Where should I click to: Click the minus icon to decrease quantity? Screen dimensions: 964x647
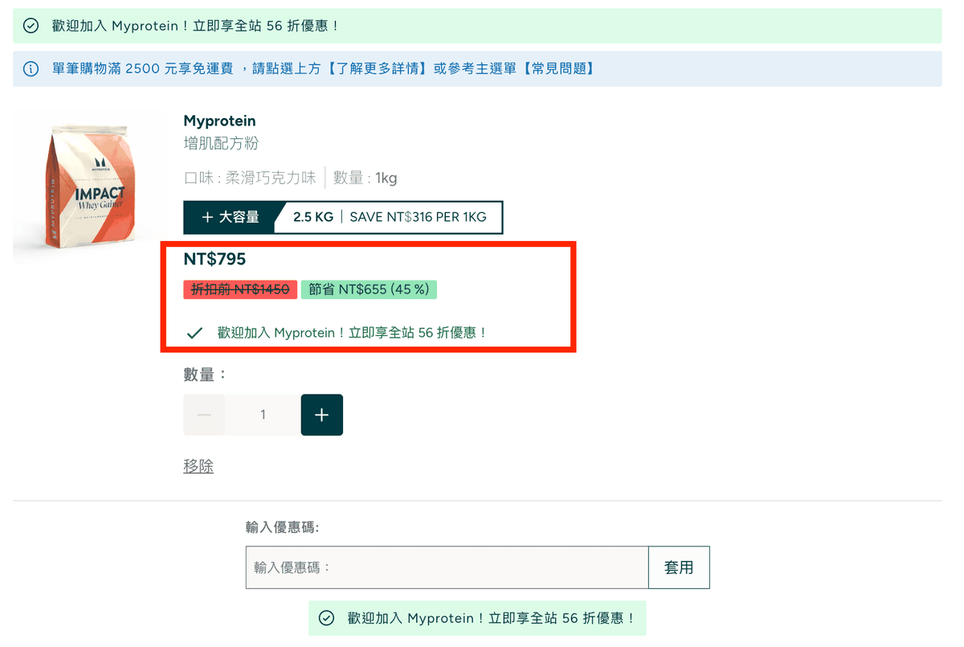(204, 415)
